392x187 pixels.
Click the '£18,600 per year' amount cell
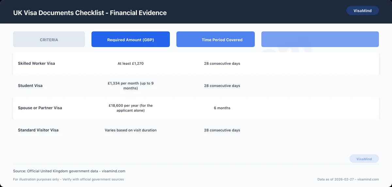click(131, 108)
